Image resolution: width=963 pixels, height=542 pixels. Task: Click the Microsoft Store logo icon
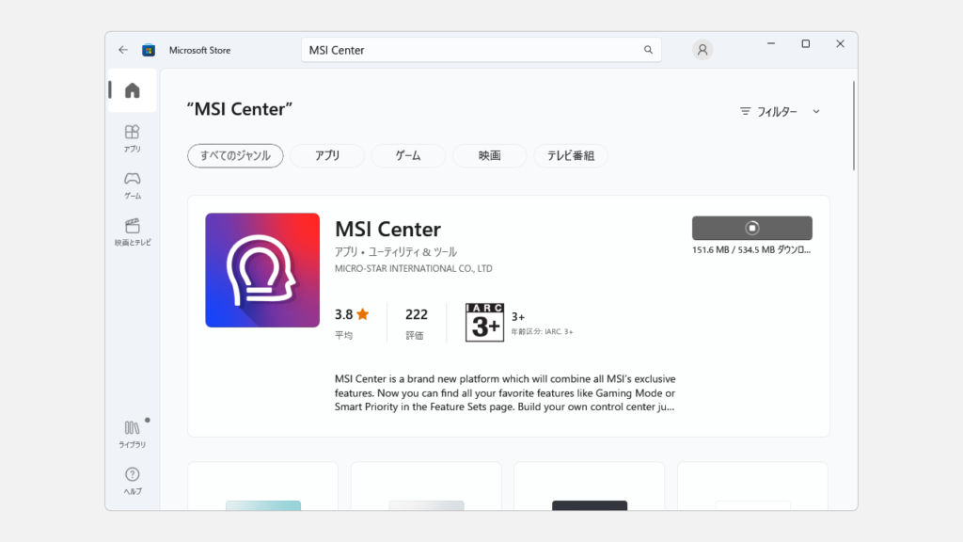coord(149,50)
